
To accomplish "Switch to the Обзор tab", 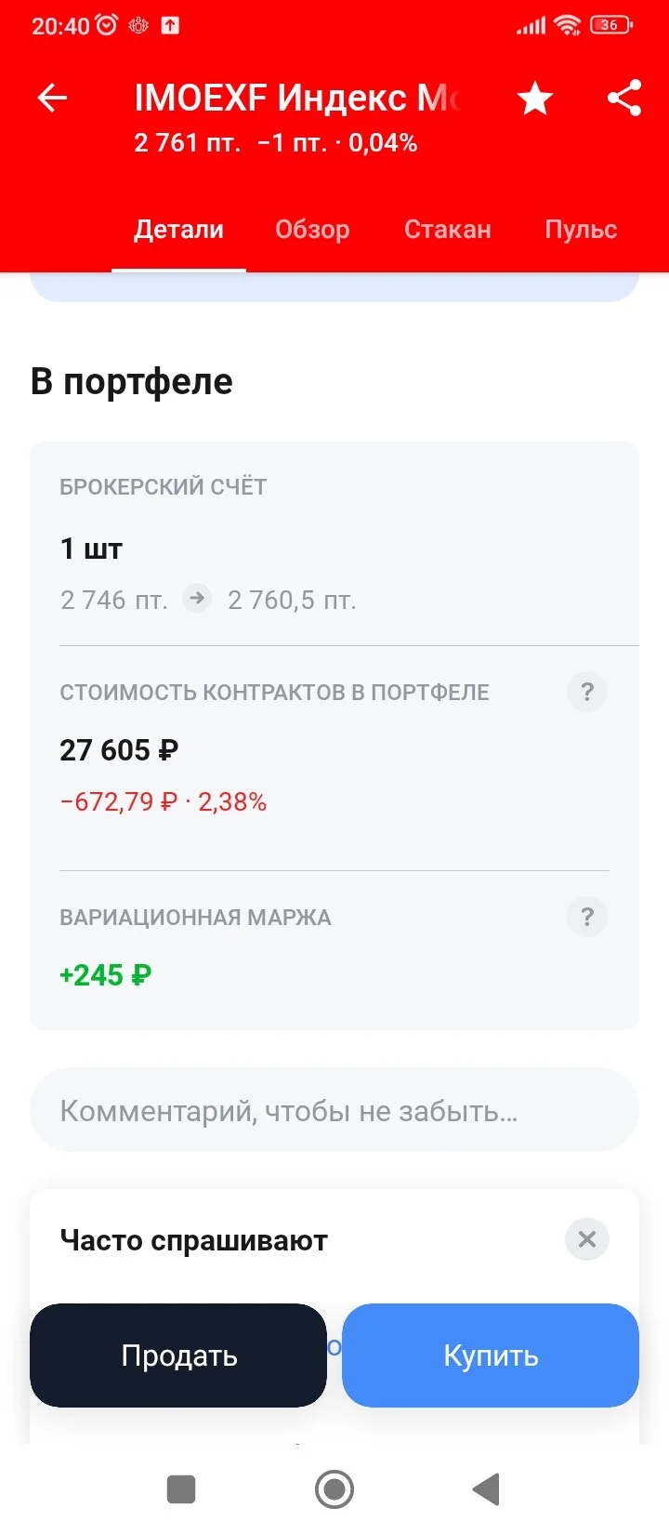I will tap(312, 230).
